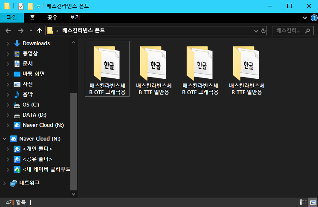Select the 배스킨라빈스체 R OTF 그래픽용 folder icon
318x207 pixels.
[x=200, y=63]
